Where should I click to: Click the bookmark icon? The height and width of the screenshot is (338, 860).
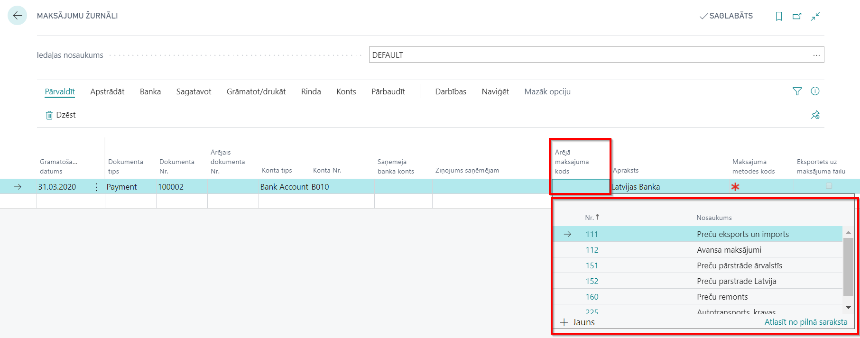pos(779,16)
